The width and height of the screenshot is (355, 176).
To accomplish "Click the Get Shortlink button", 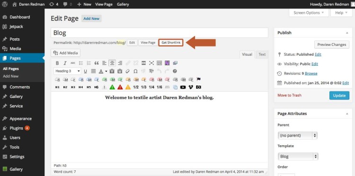I will pos(171,43).
